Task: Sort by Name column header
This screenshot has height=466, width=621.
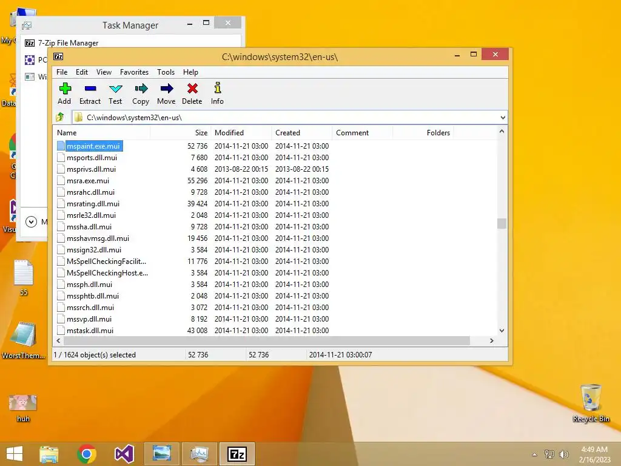Action: point(102,133)
